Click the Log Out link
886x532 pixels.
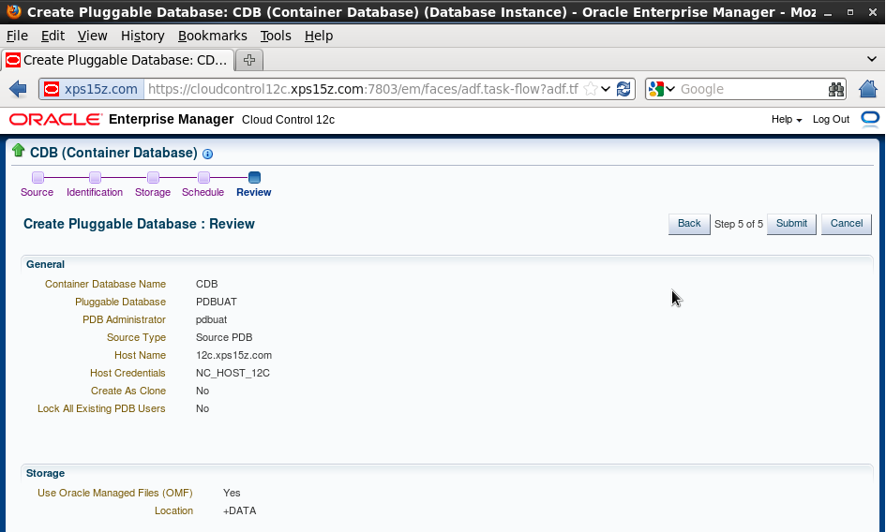(x=831, y=119)
